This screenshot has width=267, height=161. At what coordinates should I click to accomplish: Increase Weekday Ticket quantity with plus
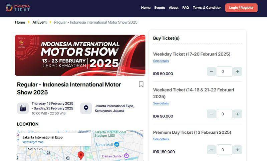click(237, 72)
